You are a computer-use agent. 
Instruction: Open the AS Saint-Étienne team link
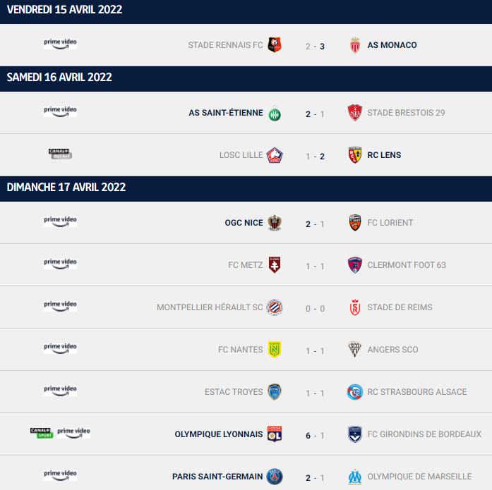226,113
